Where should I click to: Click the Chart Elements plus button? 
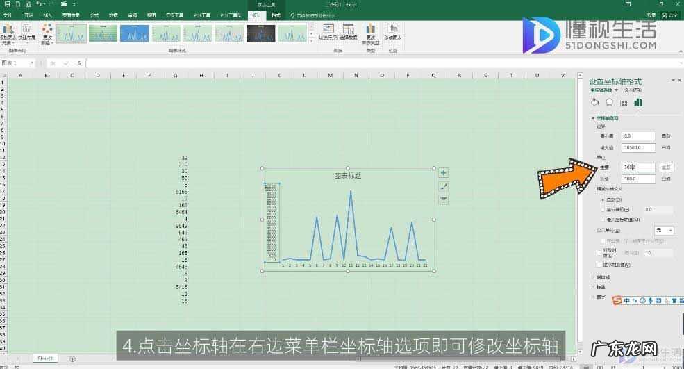pyautogui.click(x=443, y=173)
